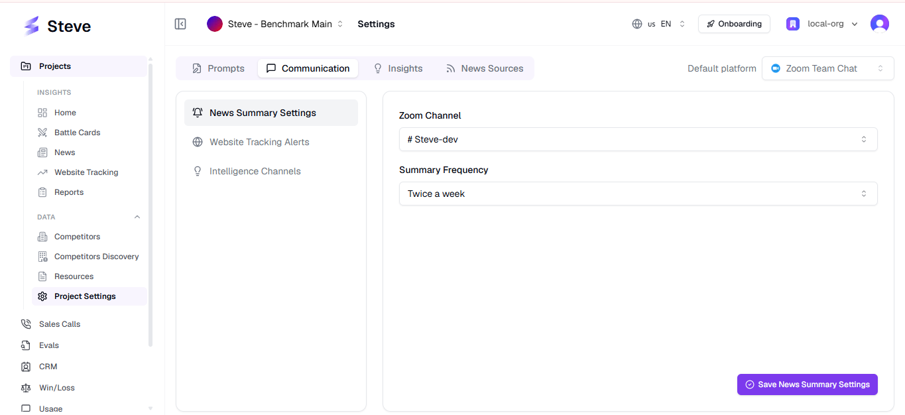The image size is (905, 415).
Task: Click the rocket icon in Onboarding
Action: point(711,24)
